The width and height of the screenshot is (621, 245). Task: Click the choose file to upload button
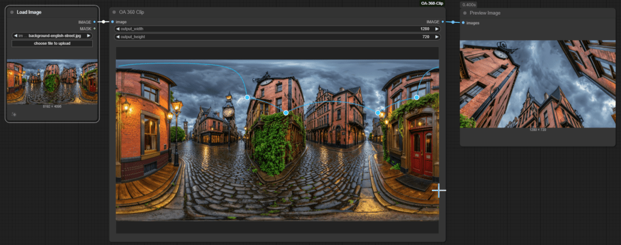click(x=52, y=44)
